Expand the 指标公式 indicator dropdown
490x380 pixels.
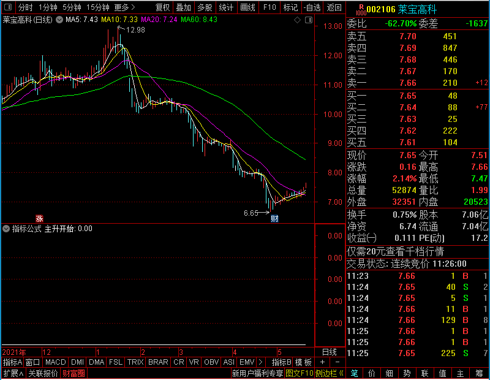pyautogui.click(x=6, y=229)
